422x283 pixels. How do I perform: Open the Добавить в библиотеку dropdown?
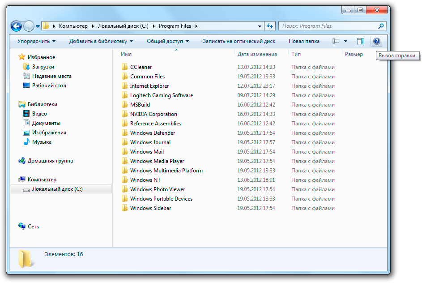tap(101, 41)
